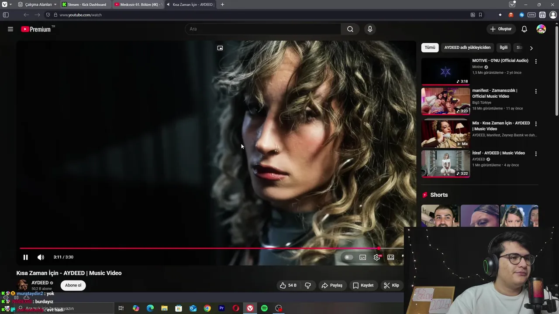Open the Vivaldi browser menu icon

[4, 4]
